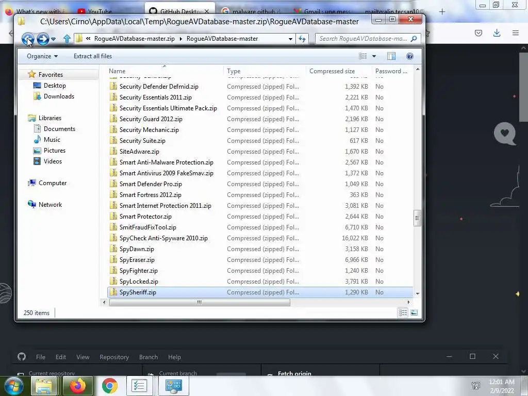Click the Search RogueAVDatabase-master field
This screenshot has height=396, width=528.
pos(364,39)
